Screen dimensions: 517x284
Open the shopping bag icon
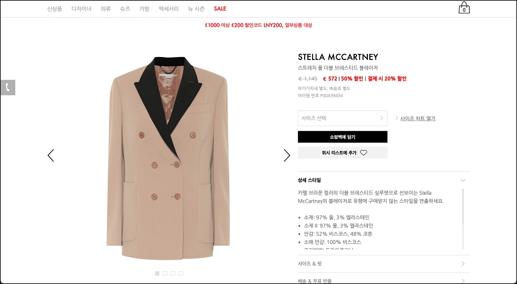(x=464, y=7)
